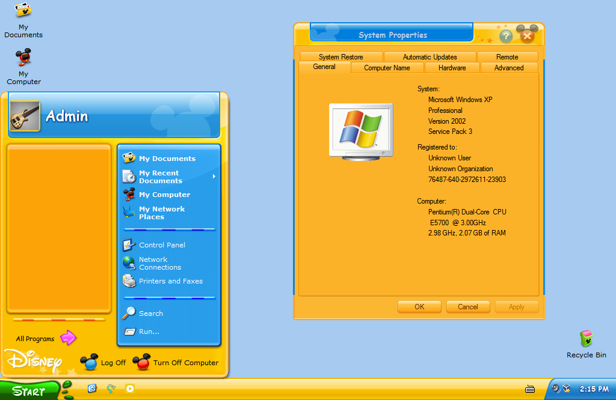616x400 pixels.
Task: Click OK in System Properties
Action: click(x=419, y=306)
